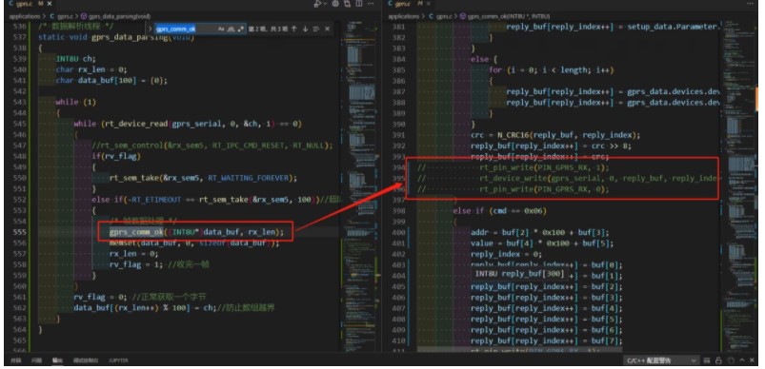Click the right editor minimap
This screenshot has height=369, width=765.
pos(737,185)
